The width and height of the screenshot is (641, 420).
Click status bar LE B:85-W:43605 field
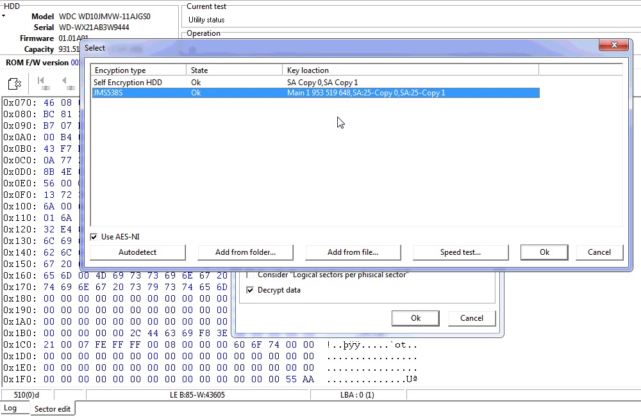[197, 395]
